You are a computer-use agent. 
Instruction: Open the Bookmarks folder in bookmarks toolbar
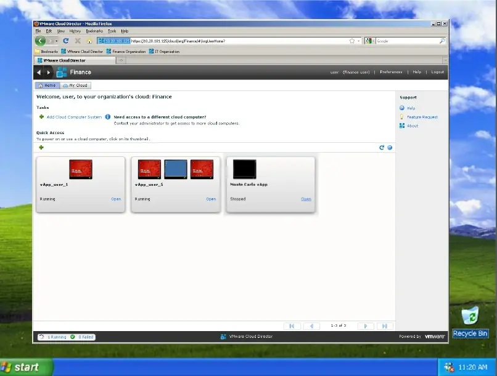pyautogui.click(x=46, y=51)
